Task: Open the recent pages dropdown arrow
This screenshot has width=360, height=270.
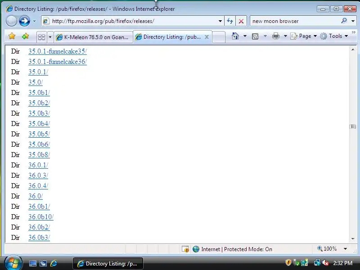Action: (x=34, y=21)
